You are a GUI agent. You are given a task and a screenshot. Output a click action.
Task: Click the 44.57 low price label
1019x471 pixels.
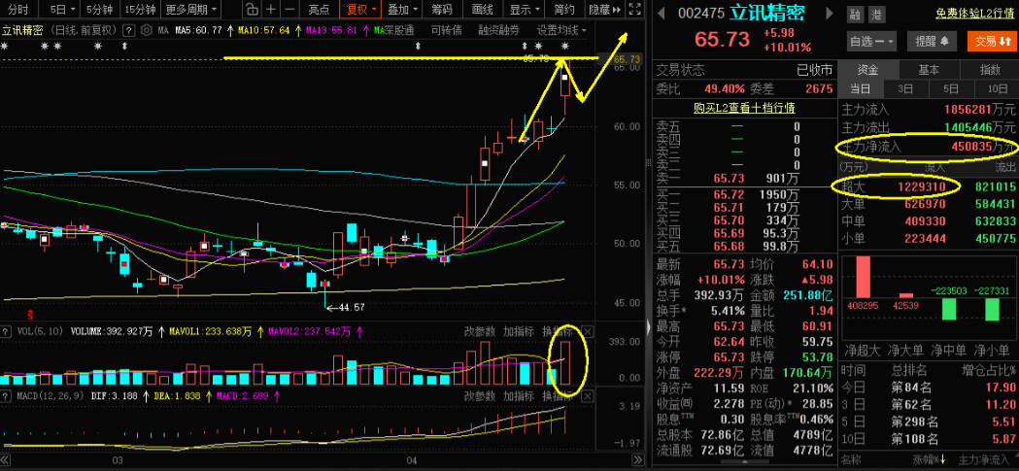click(x=353, y=307)
